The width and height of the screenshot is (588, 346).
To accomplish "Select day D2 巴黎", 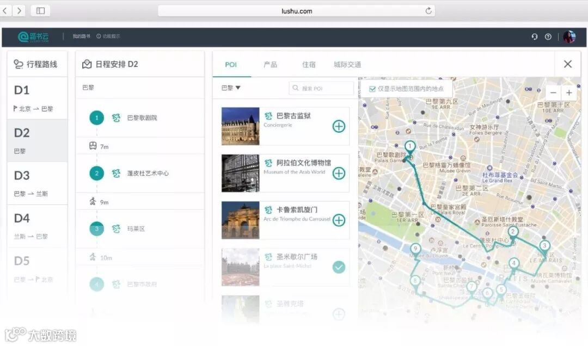I will coord(37,140).
